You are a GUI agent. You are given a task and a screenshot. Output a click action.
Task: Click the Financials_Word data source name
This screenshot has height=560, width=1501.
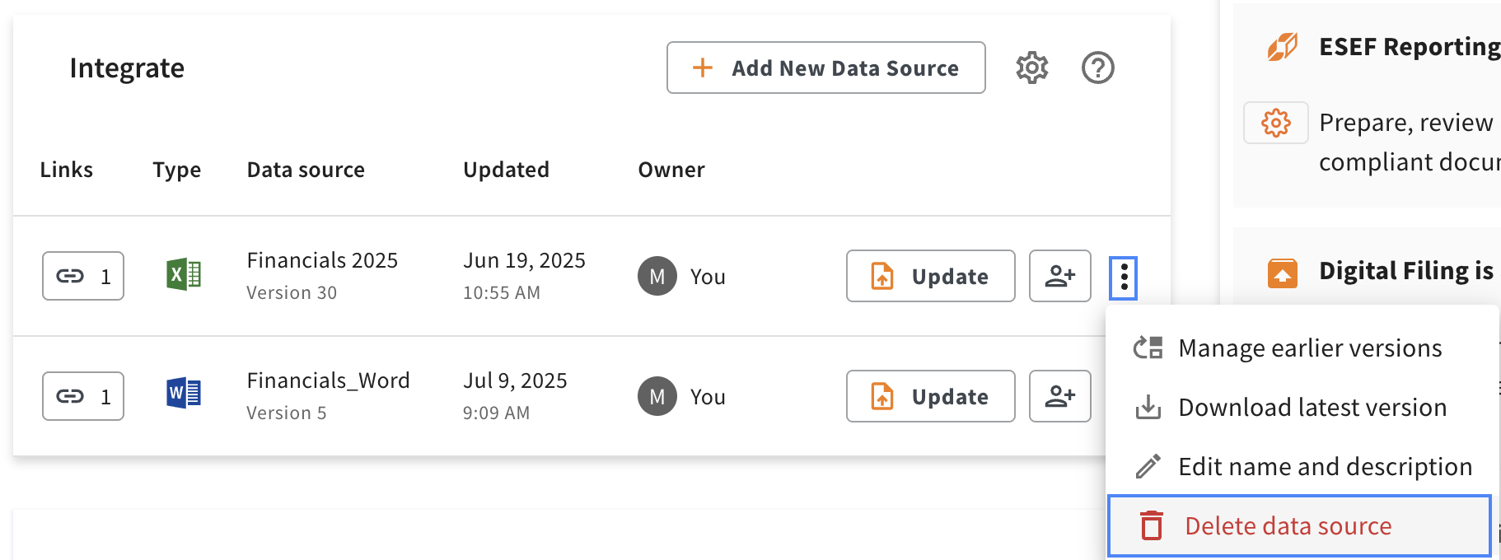point(328,380)
